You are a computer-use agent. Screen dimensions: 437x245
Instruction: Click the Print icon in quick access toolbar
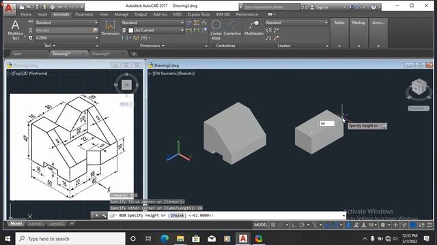(52, 7)
